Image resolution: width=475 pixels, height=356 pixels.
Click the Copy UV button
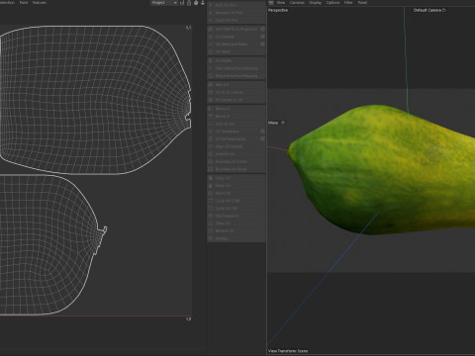[x=237, y=178]
